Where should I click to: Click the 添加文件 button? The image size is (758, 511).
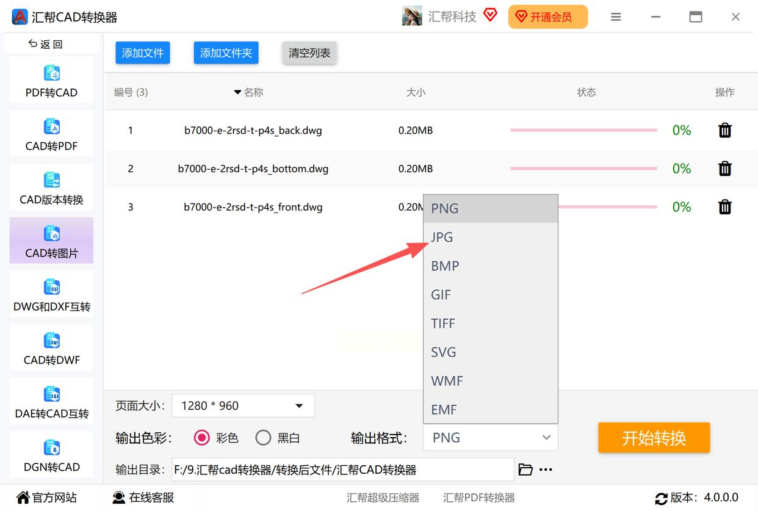(143, 53)
